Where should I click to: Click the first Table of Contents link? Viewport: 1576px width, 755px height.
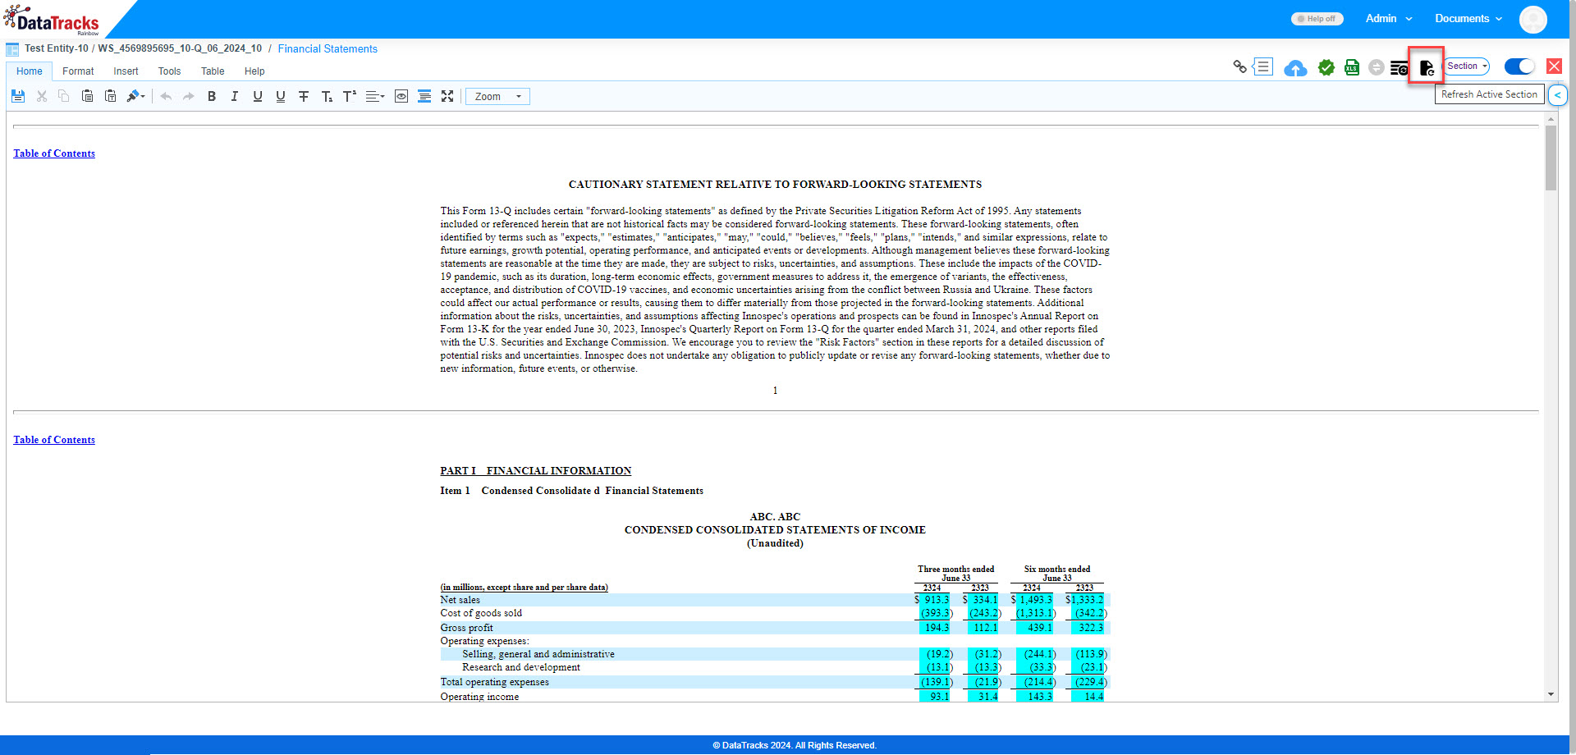point(54,153)
